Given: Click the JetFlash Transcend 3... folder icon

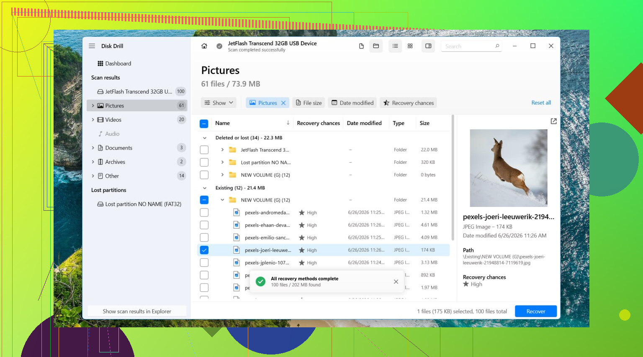Looking at the screenshot, I should [232, 150].
